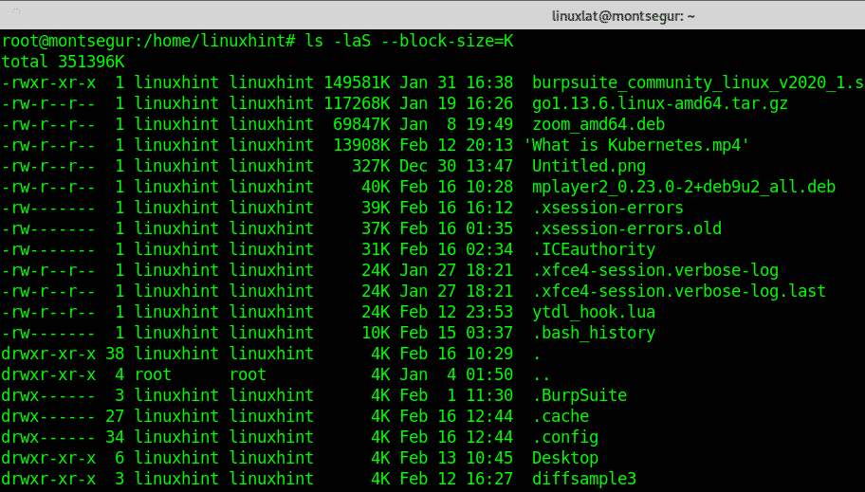The height and width of the screenshot is (492, 865).
Task: Click mplayer2_0.23.0-2+deb9u2_all.deb filename
Action: [684, 187]
